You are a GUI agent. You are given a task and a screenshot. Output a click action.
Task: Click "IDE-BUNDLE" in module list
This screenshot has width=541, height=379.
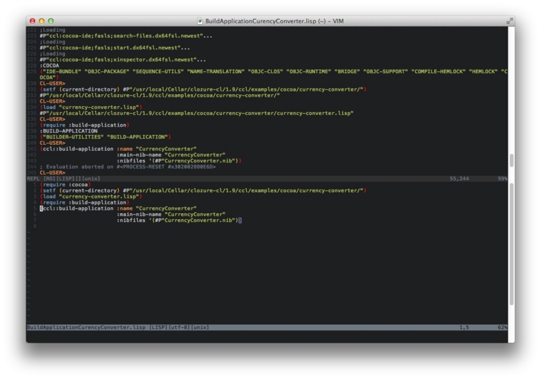pyautogui.click(x=62, y=72)
